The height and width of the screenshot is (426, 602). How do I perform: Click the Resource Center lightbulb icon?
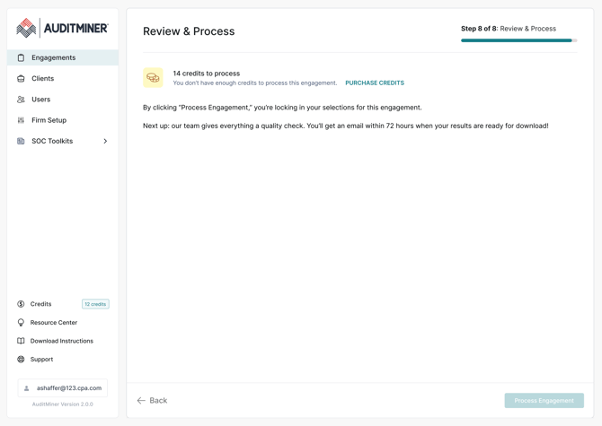tap(21, 323)
